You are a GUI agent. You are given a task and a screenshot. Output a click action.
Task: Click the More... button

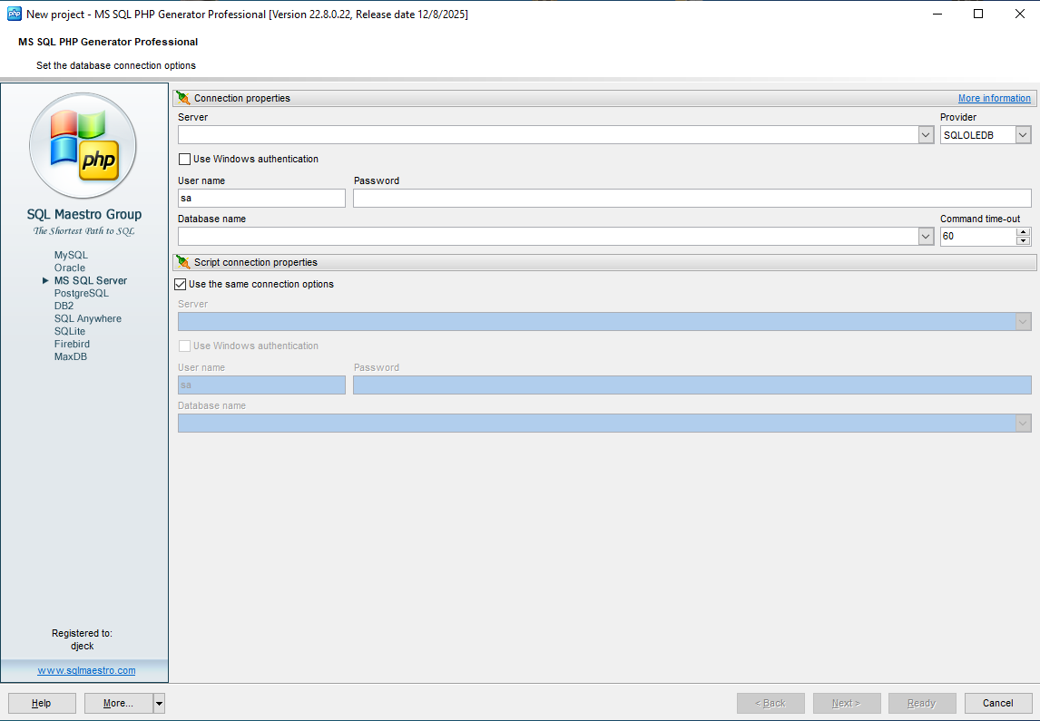point(118,703)
